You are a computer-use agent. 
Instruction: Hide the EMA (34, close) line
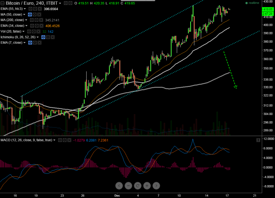(32, 26)
